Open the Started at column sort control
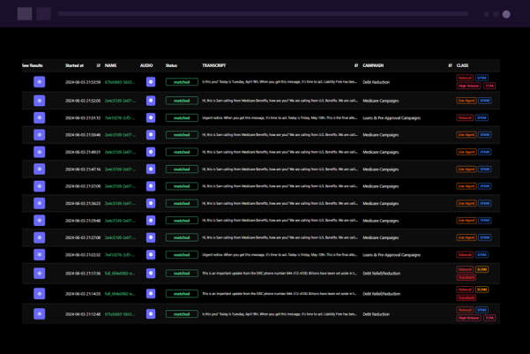The image size is (530, 354). click(98, 65)
